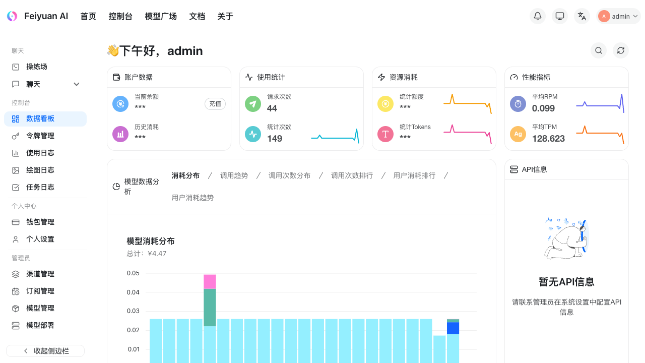Screen dimensions: 645x363
Task: Click the 充值 button
Action: (215, 104)
